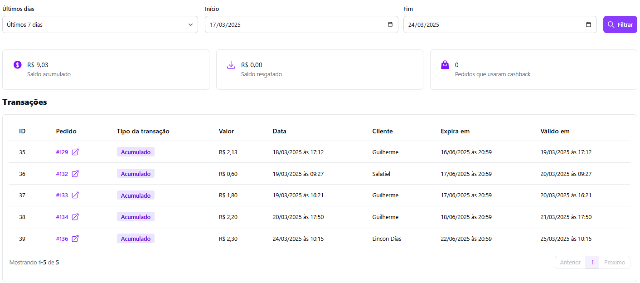Open order link #134
The image size is (640, 283).
tap(62, 217)
